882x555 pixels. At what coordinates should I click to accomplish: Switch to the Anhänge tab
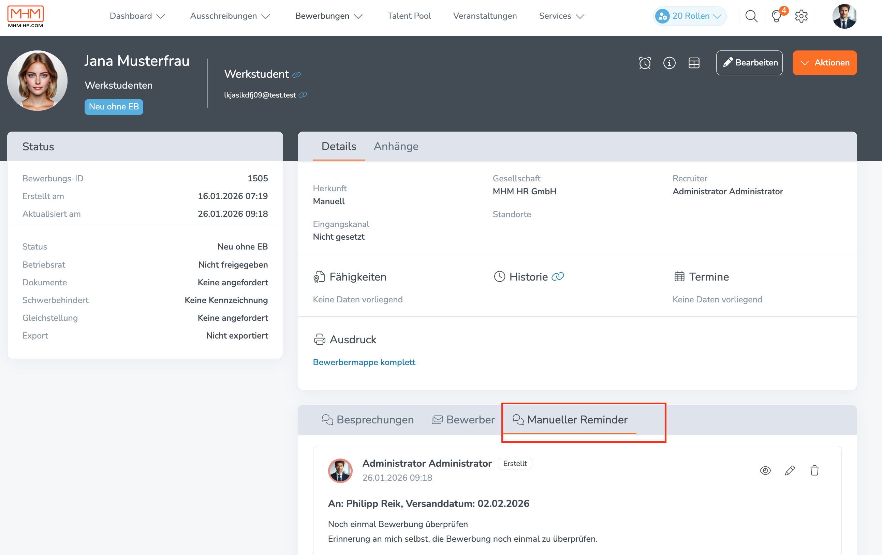pos(396,147)
